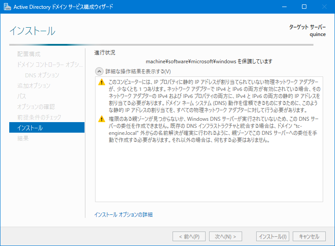Select 結果 step in sidebar

click(23, 138)
